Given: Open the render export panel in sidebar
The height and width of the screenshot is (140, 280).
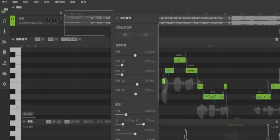Looking at the screenshot, I should click(5, 63).
